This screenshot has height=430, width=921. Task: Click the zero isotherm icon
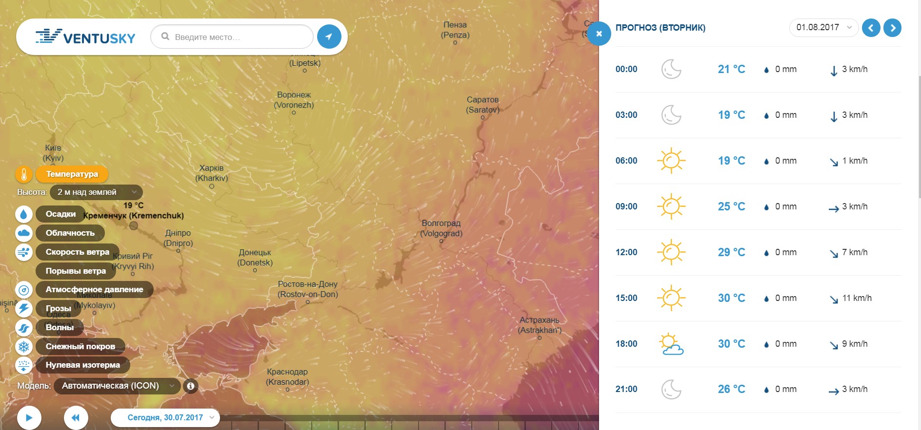click(x=23, y=365)
